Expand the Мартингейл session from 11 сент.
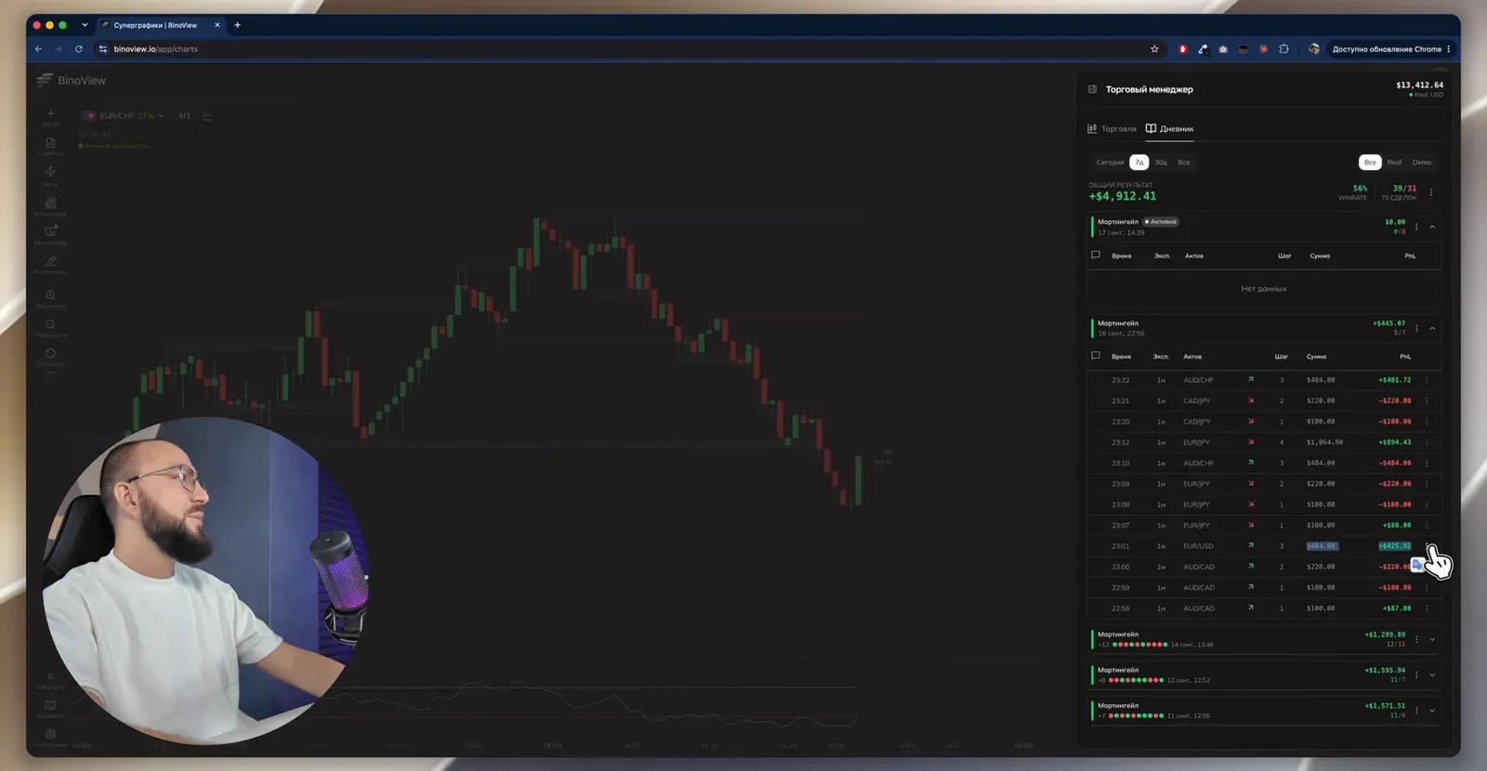This screenshot has height=771, width=1487. 1432,711
